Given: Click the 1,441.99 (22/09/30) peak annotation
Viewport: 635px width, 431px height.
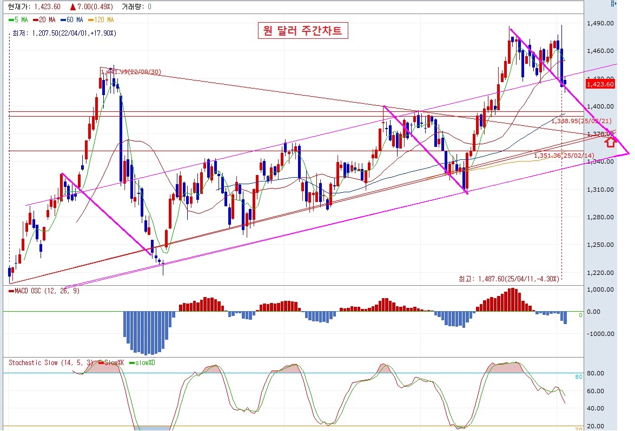Looking at the screenshot, I should (131, 71).
